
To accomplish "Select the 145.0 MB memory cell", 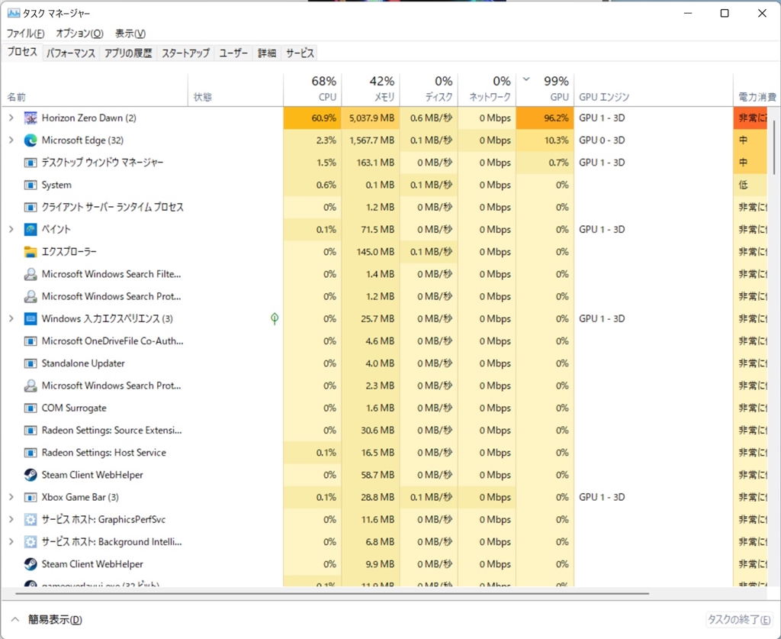I will pos(371,252).
